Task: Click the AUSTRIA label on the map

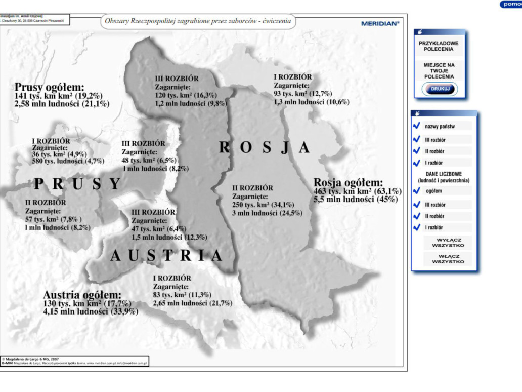Action: [x=166, y=256]
